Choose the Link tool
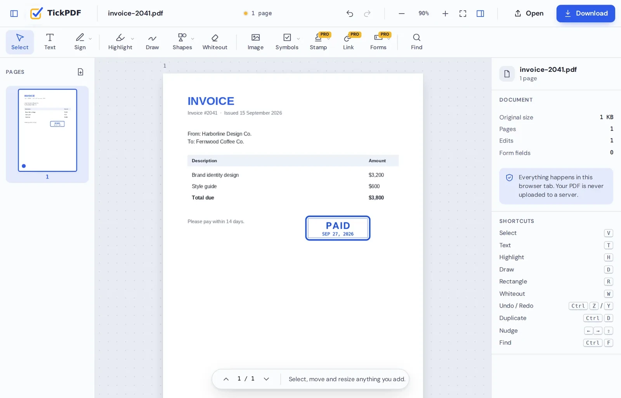 348,42
